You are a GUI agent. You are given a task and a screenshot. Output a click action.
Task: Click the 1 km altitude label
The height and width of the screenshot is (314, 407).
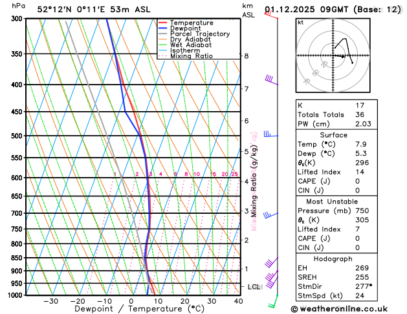(x=247, y=269)
